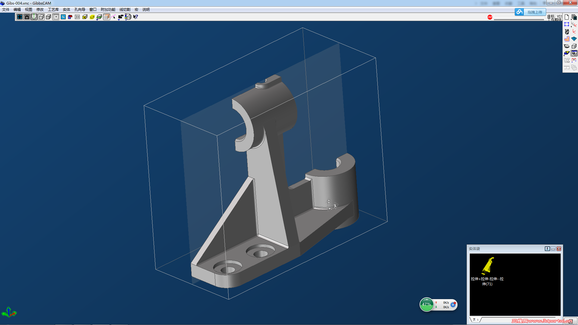Open the 文件 menu
The height and width of the screenshot is (325, 578).
[6, 10]
